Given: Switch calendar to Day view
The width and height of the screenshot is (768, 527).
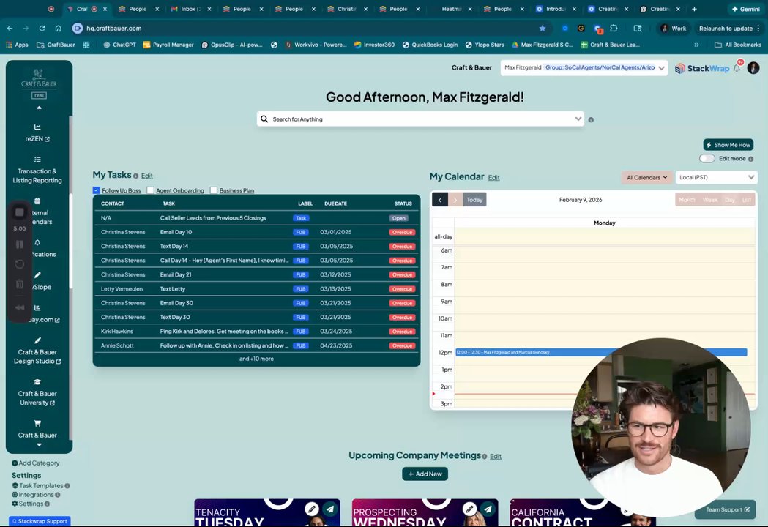Looking at the screenshot, I should 730,200.
